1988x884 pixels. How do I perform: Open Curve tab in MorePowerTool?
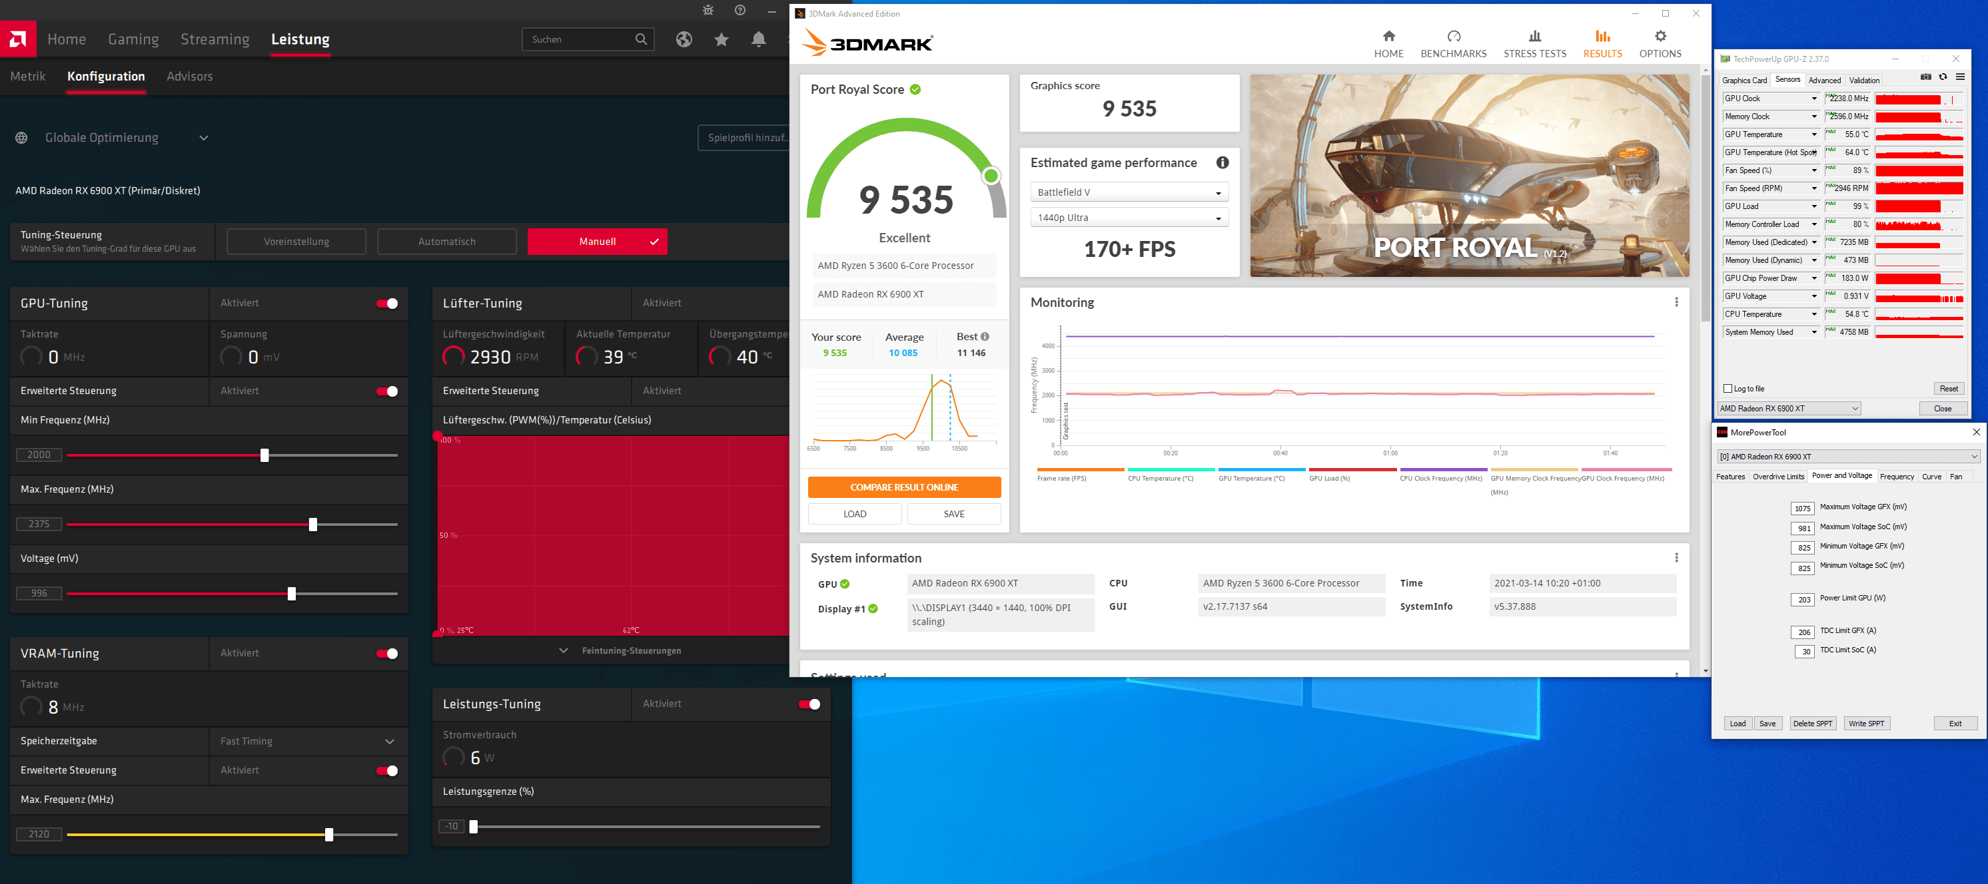pos(1931,477)
